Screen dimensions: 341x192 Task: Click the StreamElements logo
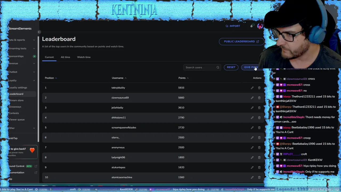click(x=20, y=29)
